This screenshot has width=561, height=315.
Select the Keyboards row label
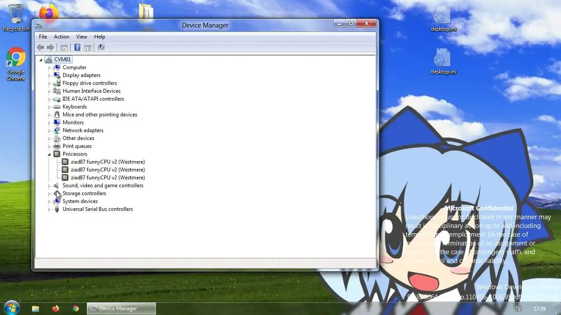75,107
